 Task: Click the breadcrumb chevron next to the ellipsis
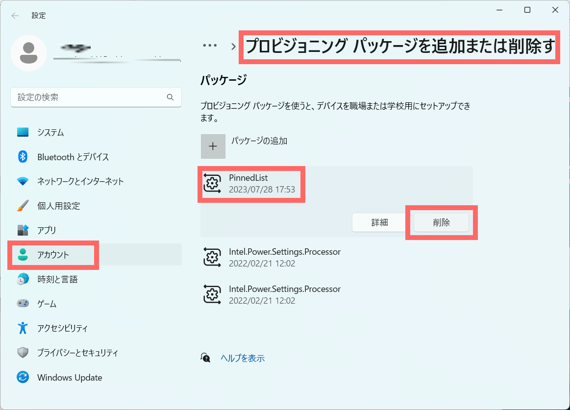click(x=233, y=46)
